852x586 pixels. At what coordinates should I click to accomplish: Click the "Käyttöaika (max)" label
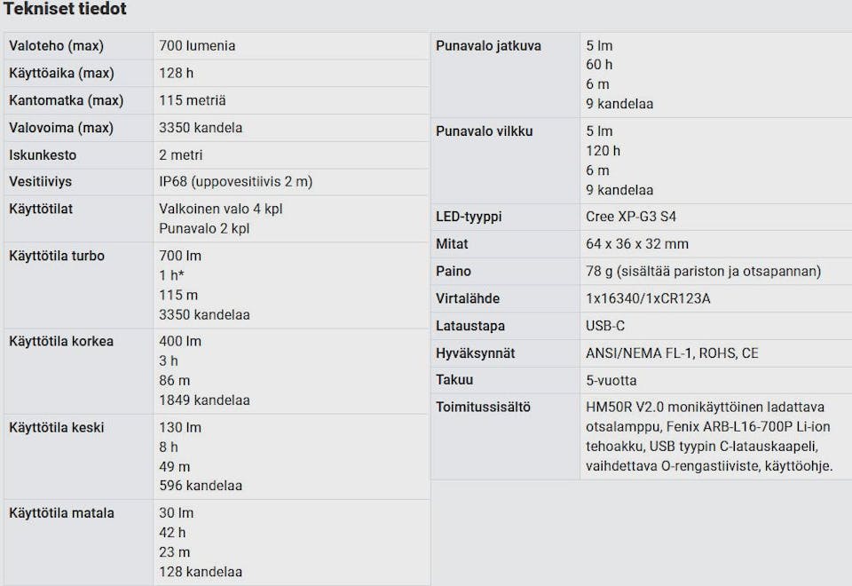point(61,73)
